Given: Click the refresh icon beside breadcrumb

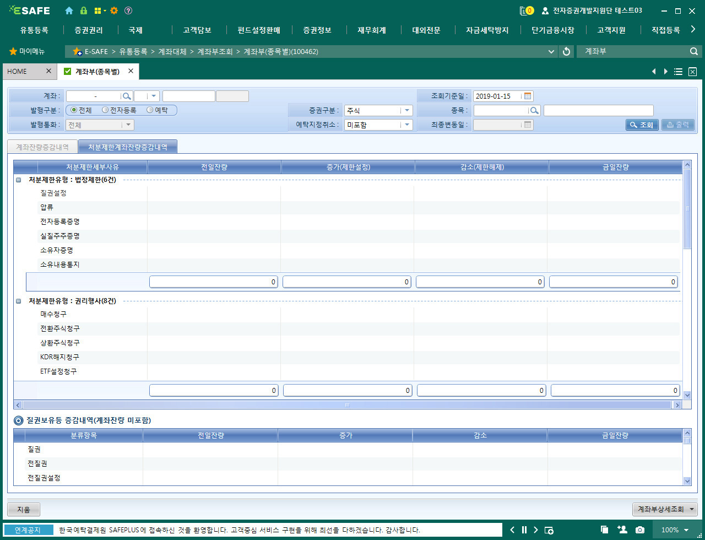Looking at the screenshot, I should pos(566,52).
